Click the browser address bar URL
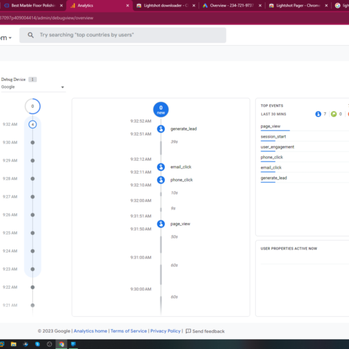349x349 pixels. 47,18
